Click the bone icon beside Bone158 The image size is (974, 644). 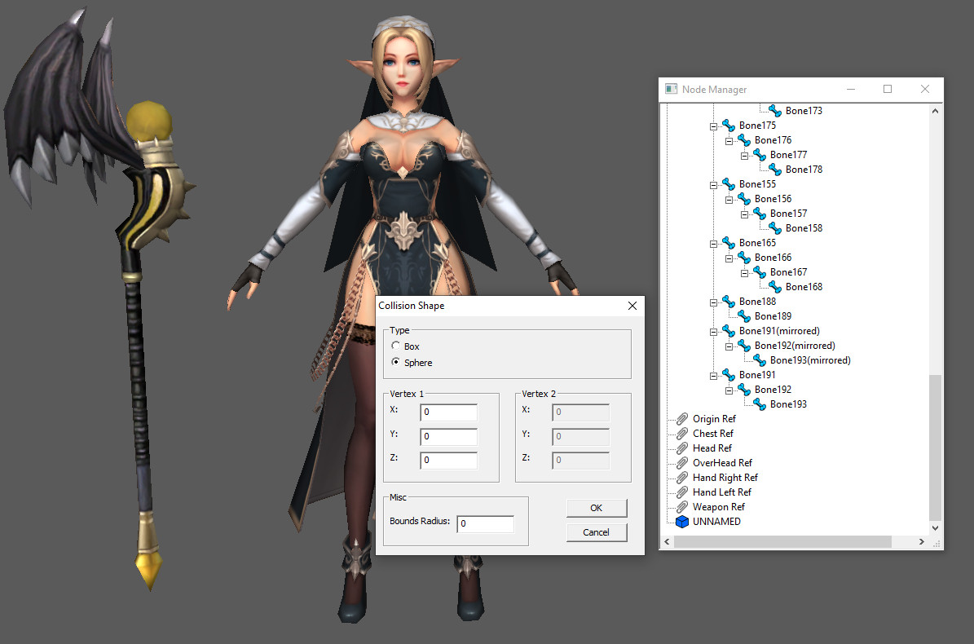[774, 228]
